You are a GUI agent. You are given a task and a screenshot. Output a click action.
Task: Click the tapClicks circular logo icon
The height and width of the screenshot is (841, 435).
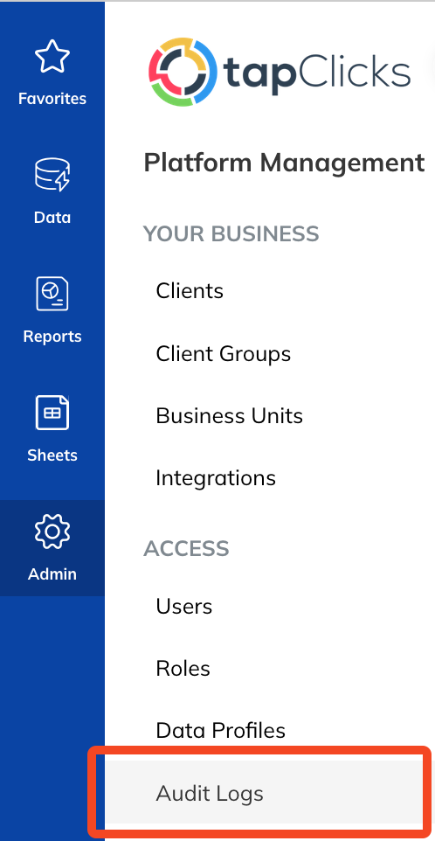click(x=183, y=72)
